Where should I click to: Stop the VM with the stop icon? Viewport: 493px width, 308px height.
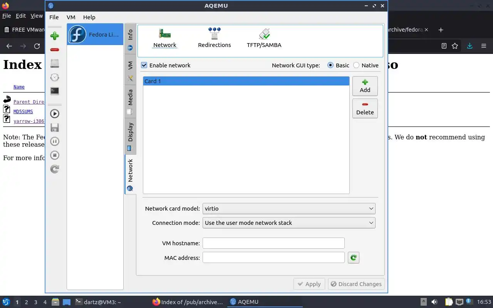coord(55,155)
